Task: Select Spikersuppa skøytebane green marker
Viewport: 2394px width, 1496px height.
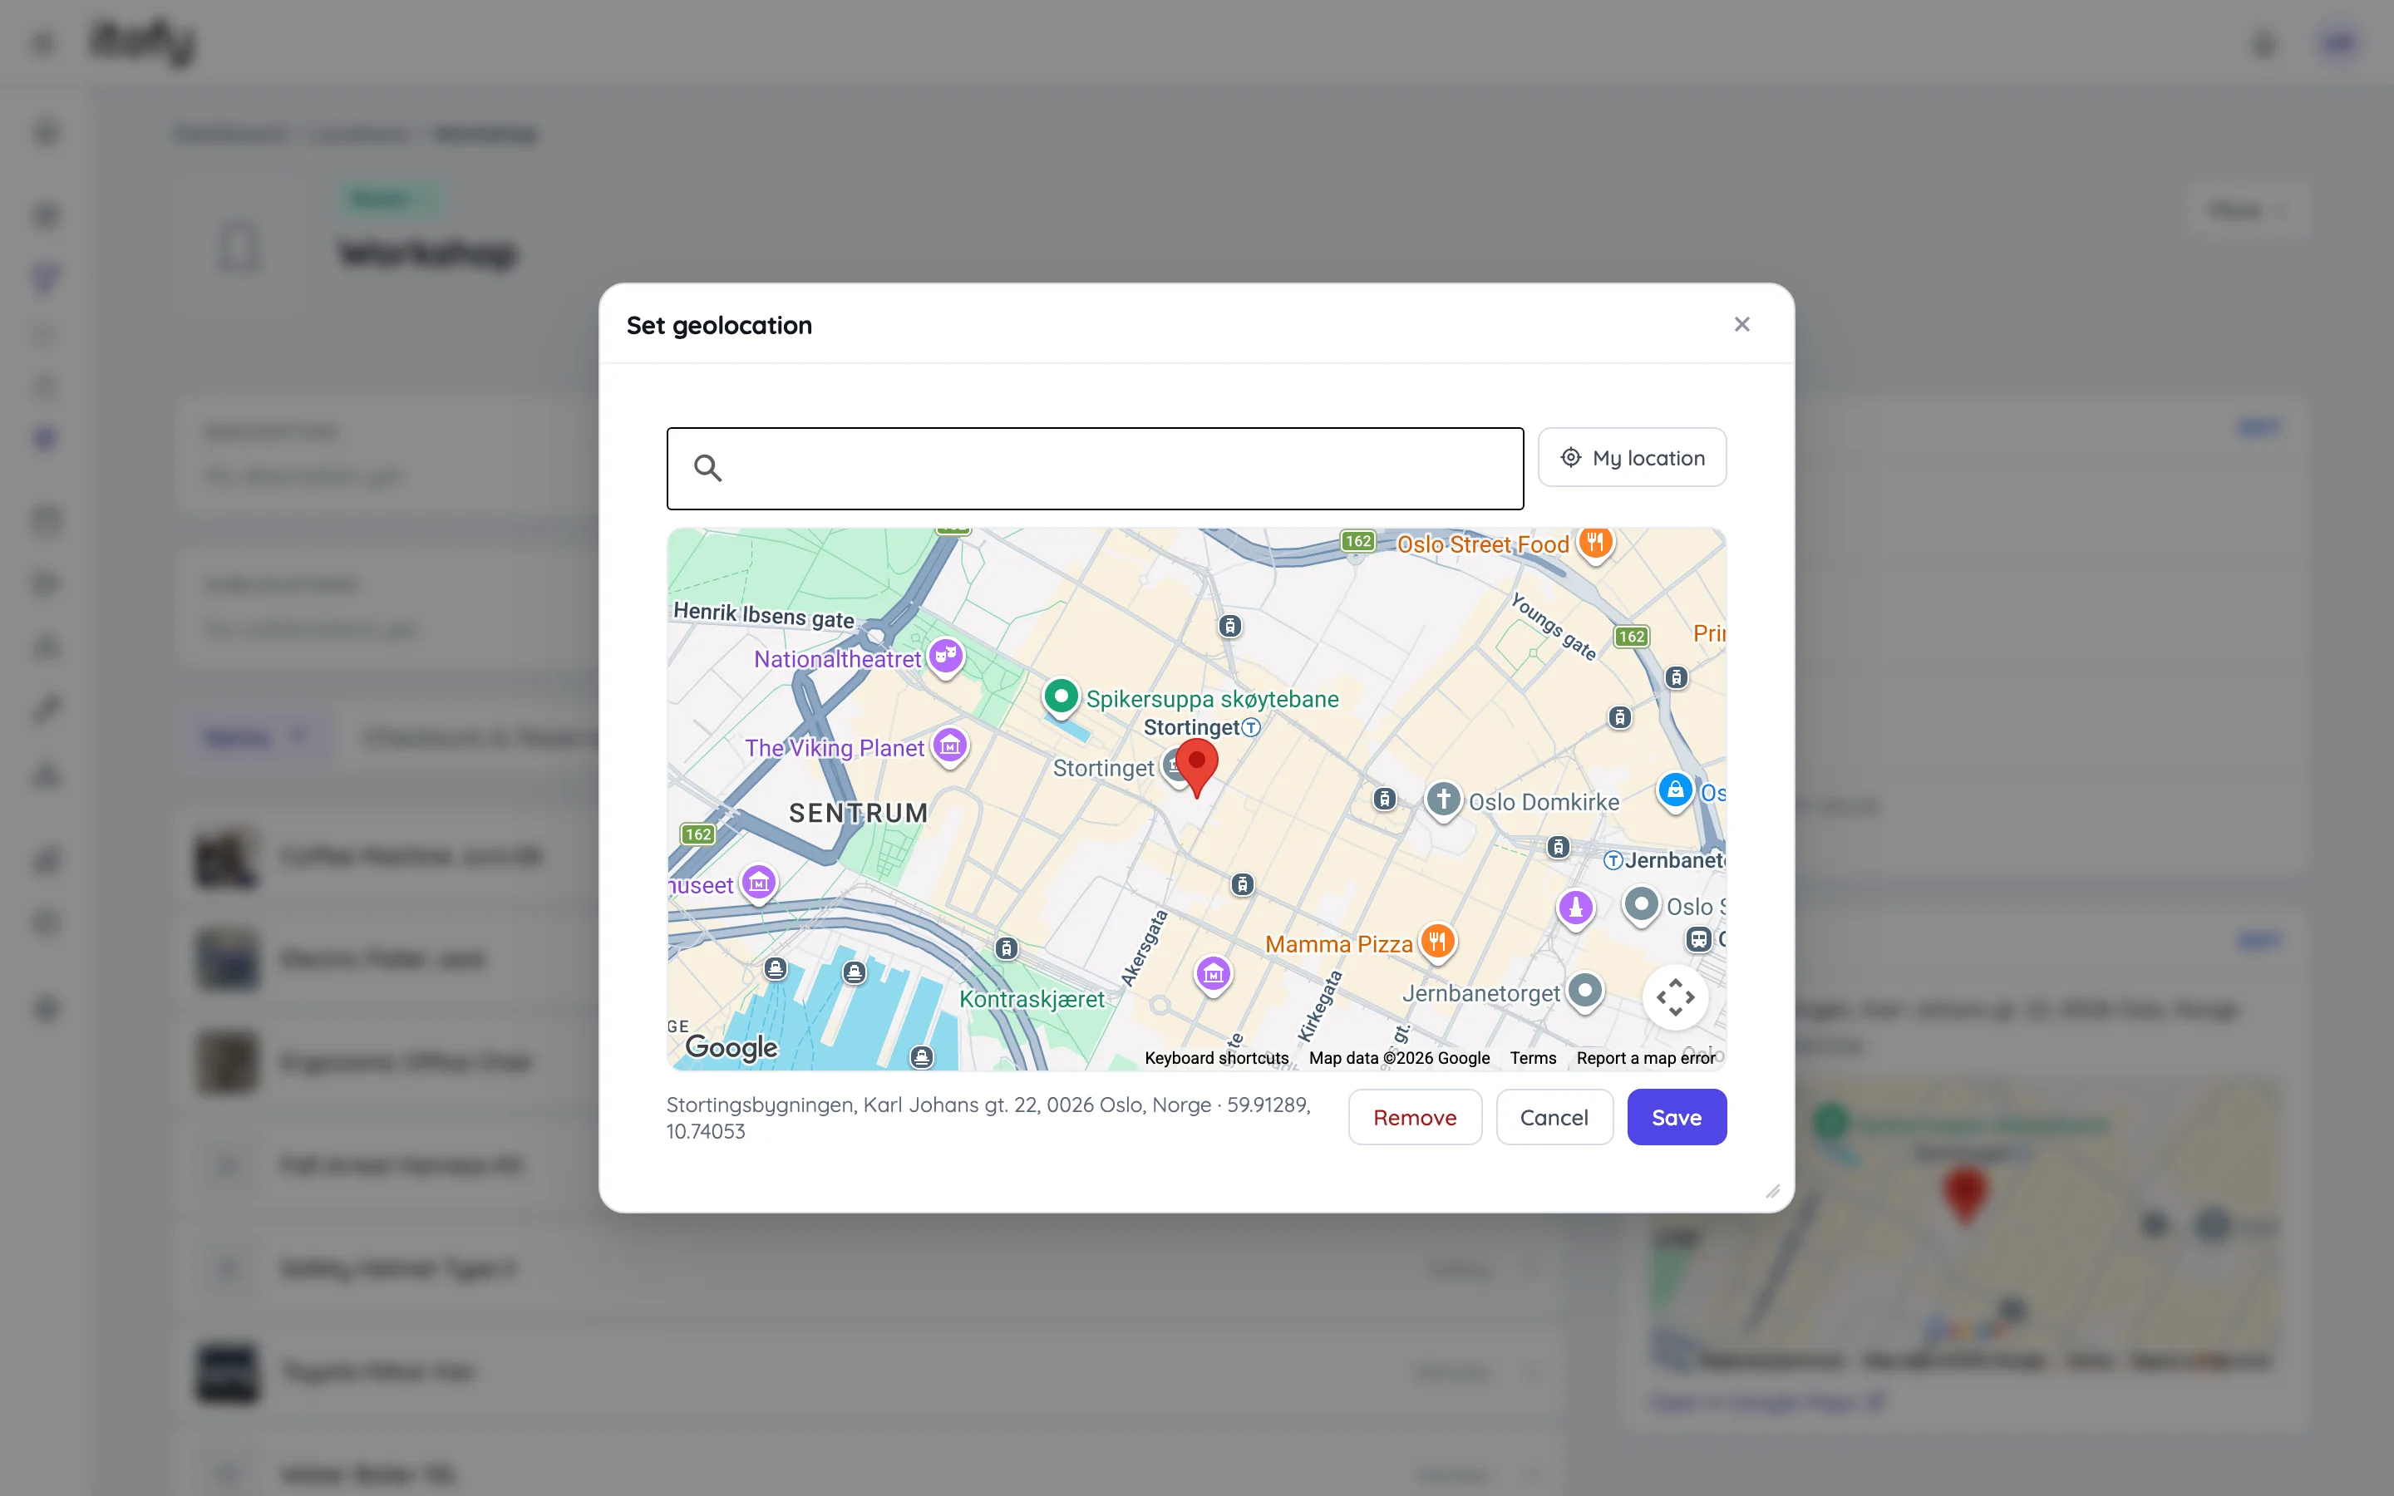Action: point(1061,697)
